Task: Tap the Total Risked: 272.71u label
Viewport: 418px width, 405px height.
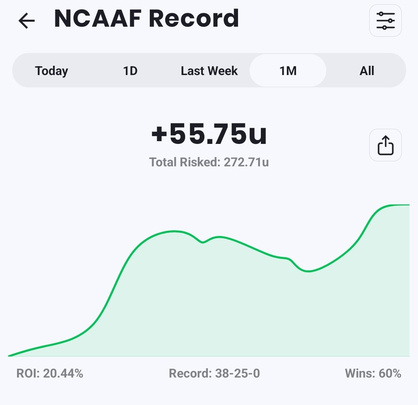Action: click(209, 162)
